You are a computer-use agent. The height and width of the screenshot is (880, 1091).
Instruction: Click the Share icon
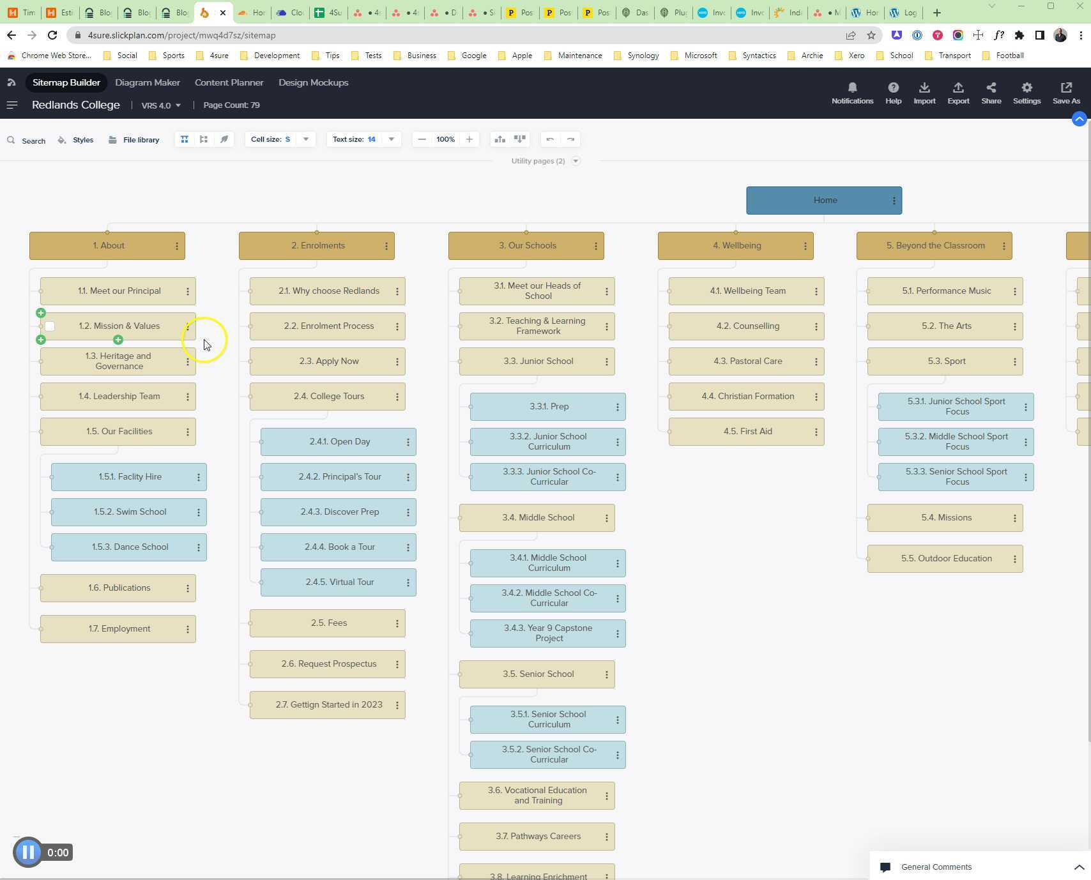[991, 89]
